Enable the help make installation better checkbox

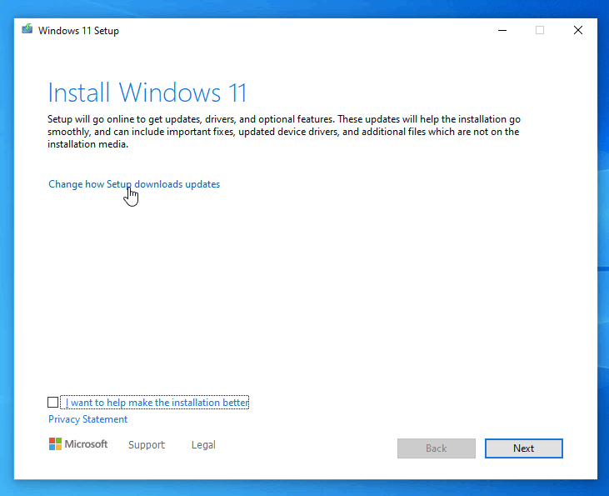pos(52,403)
